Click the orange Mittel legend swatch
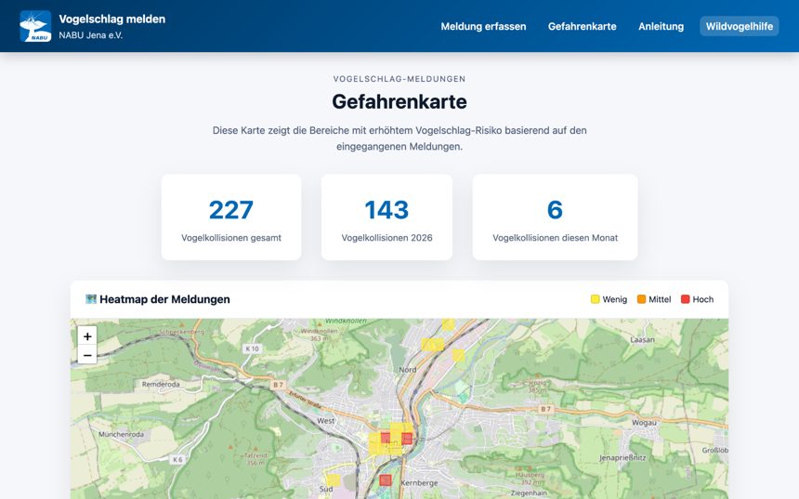This screenshot has width=799, height=499. (642, 299)
